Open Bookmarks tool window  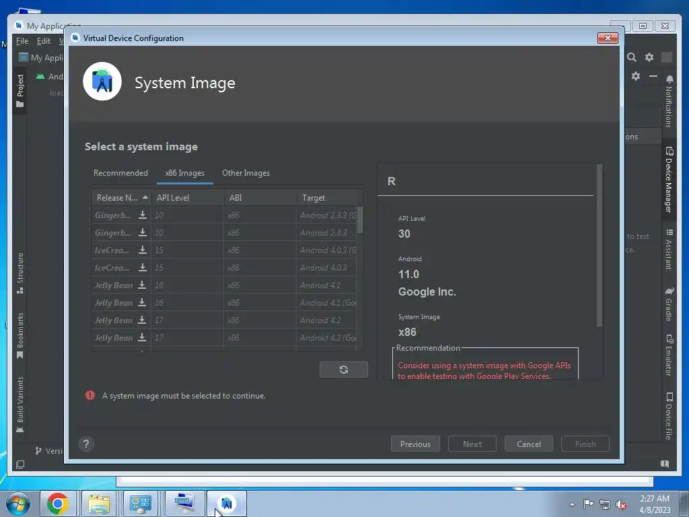tap(20, 335)
